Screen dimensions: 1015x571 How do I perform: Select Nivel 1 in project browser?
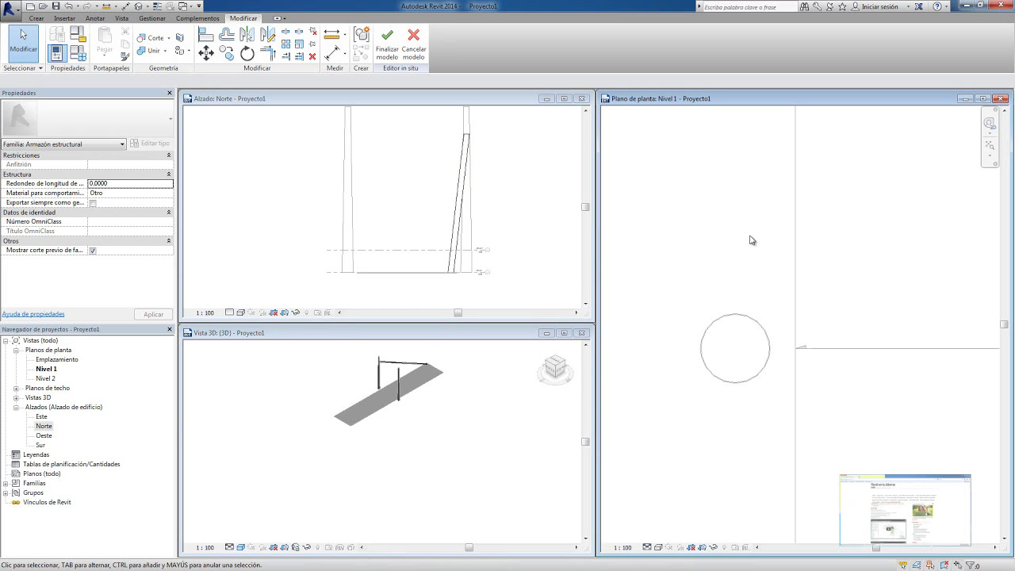pos(46,369)
